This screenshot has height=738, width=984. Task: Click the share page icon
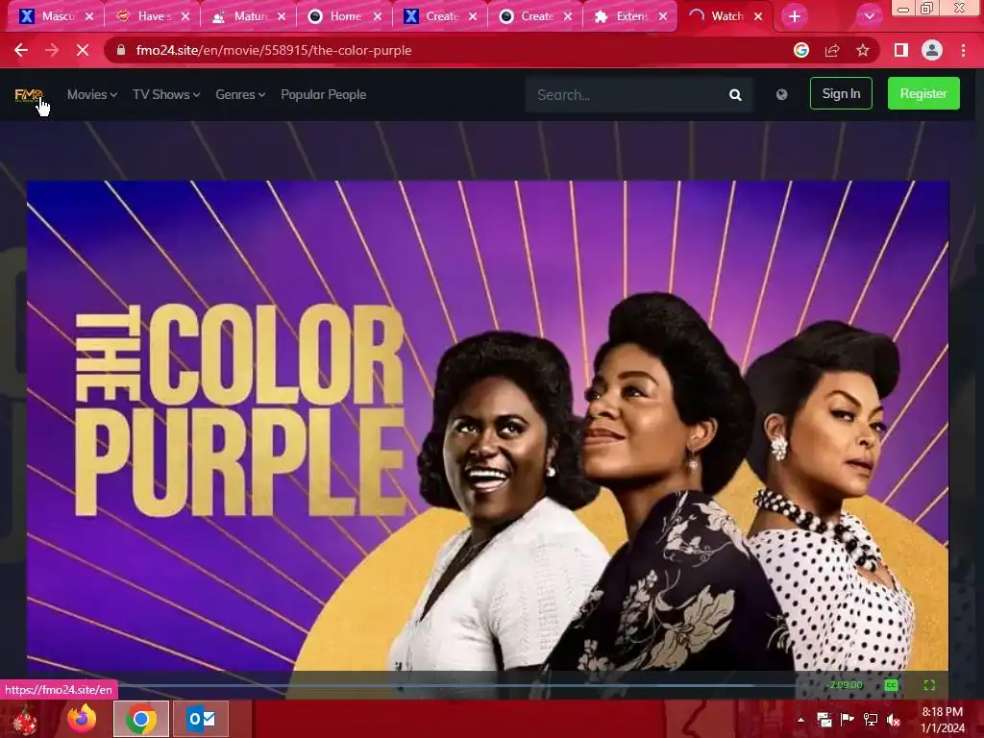click(x=832, y=50)
